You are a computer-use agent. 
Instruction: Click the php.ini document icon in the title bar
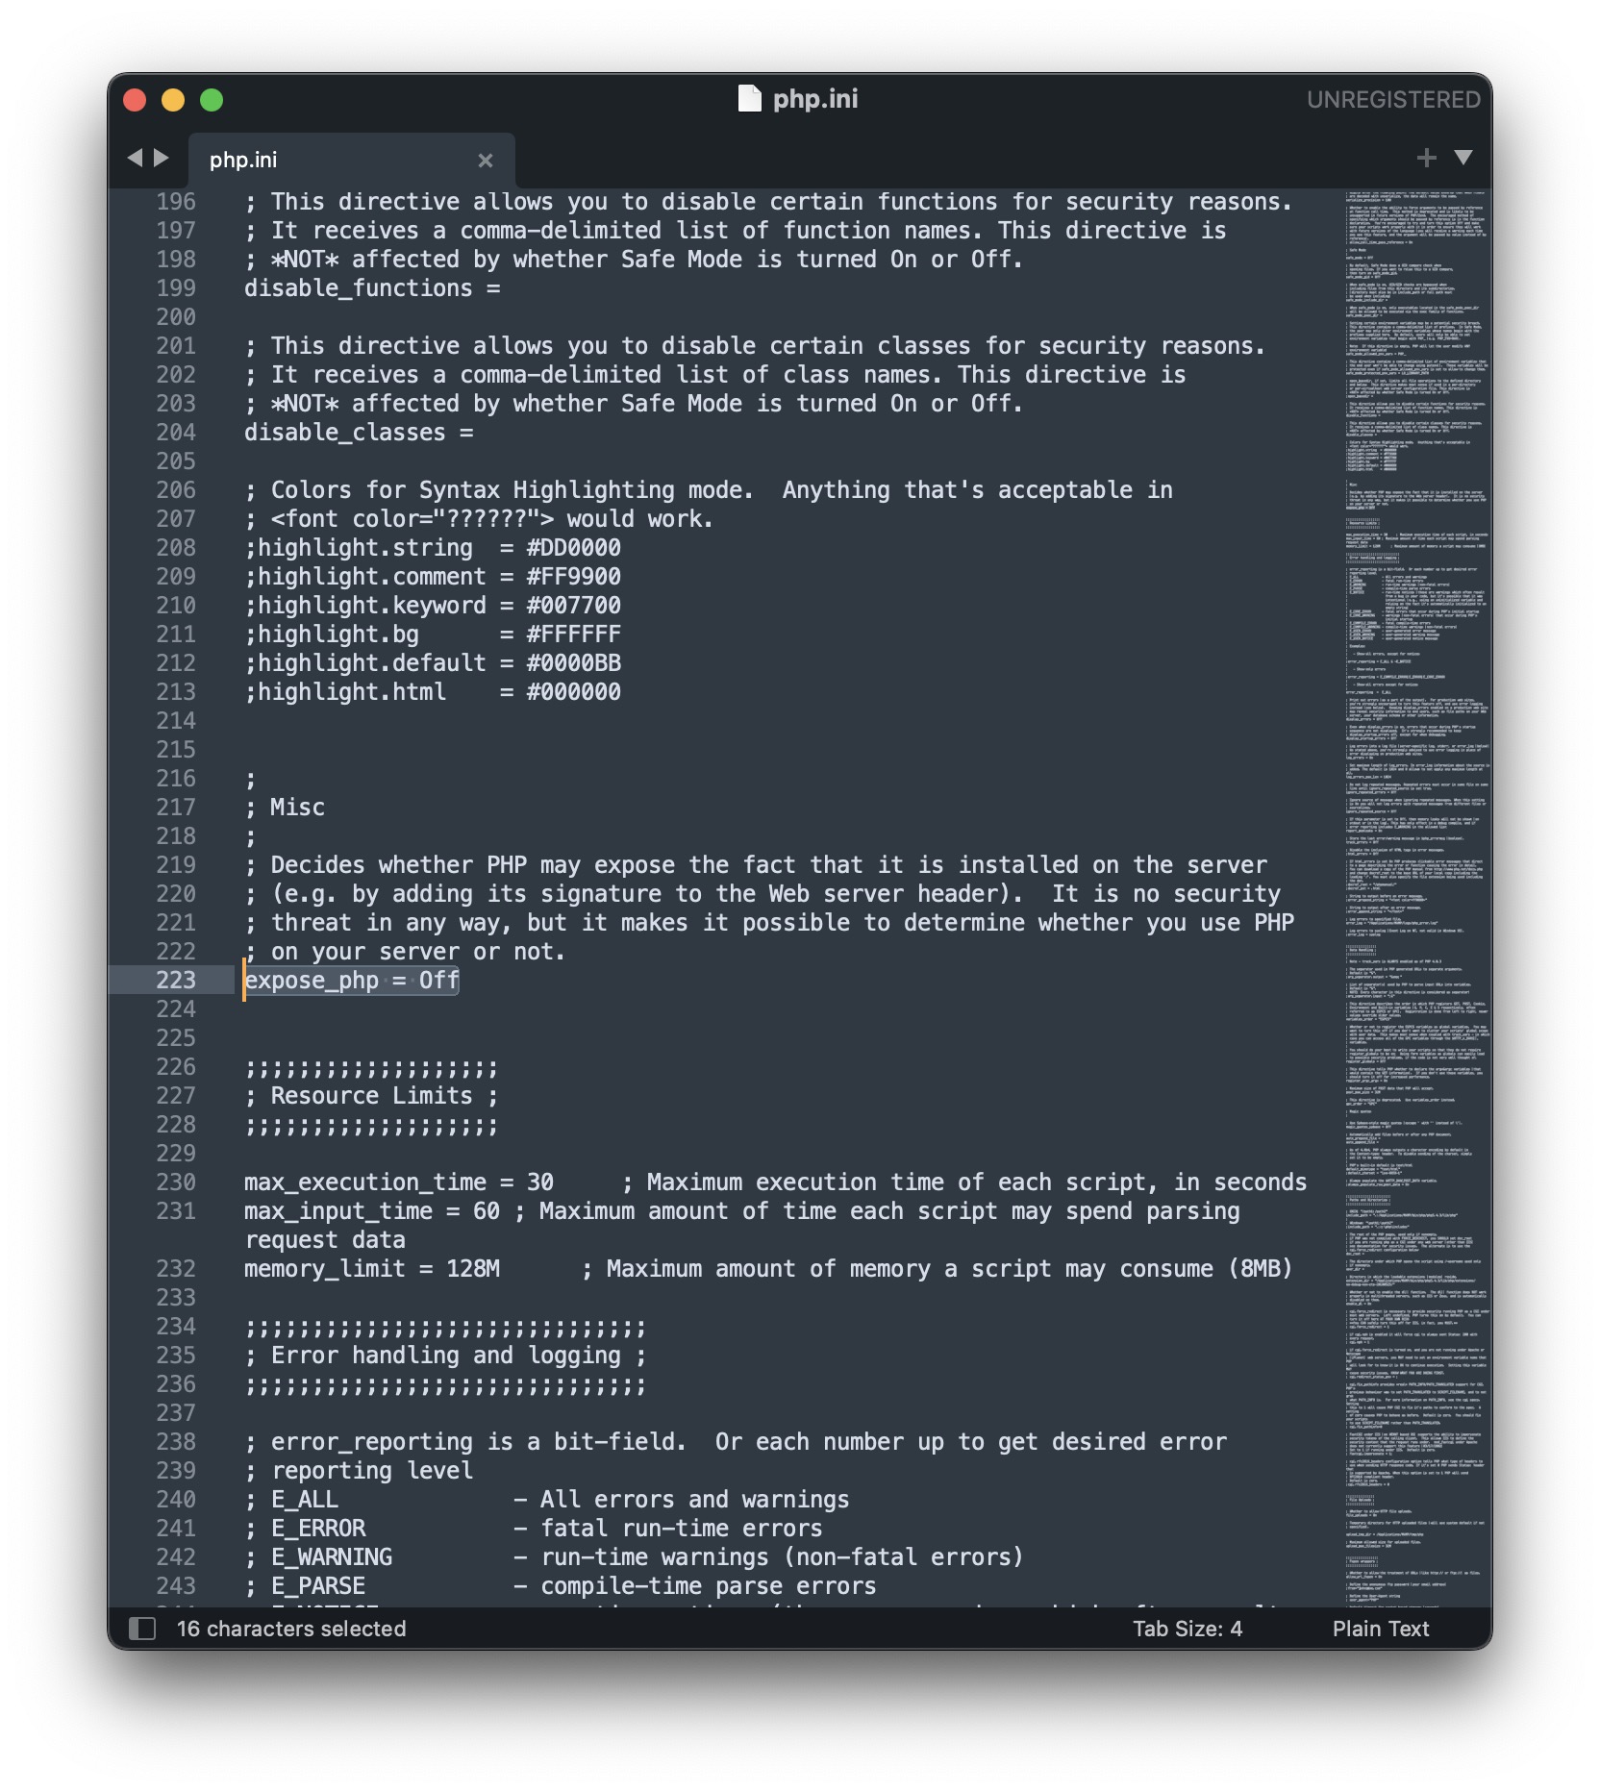[749, 98]
